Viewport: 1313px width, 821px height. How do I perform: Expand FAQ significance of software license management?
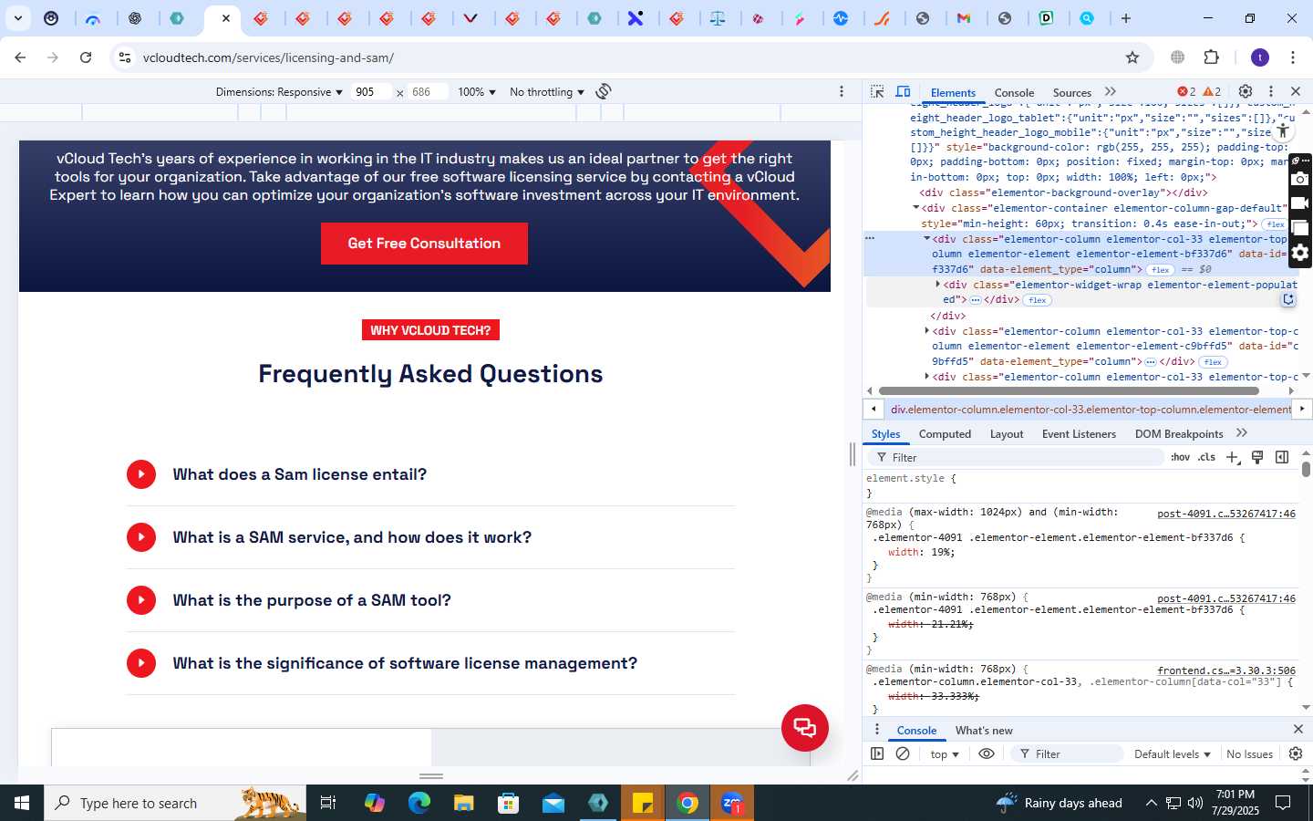pyautogui.click(x=430, y=663)
